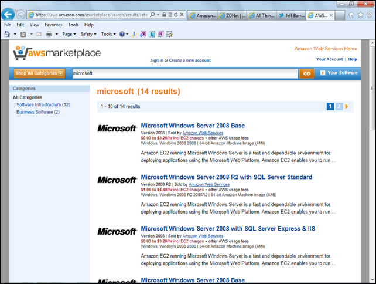Open the View menu

pos(35,25)
